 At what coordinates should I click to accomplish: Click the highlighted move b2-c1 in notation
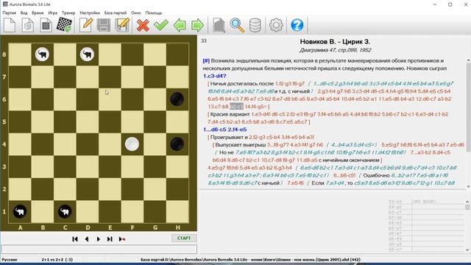(236, 106)
